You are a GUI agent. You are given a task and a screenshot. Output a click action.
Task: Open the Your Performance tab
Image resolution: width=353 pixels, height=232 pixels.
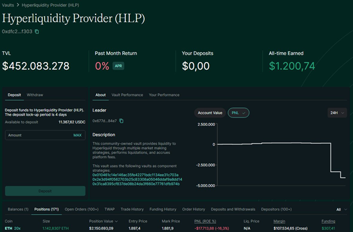coord(164,95)
